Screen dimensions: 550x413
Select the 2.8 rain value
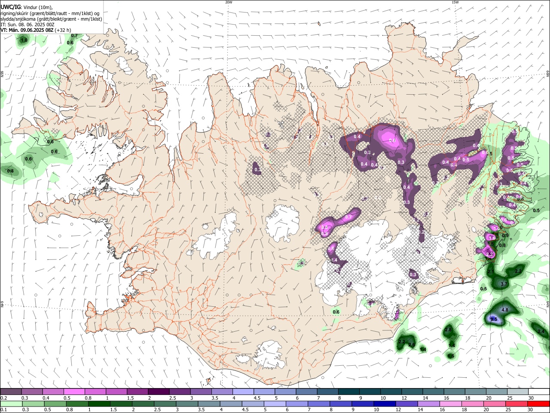tap(448, 330)
